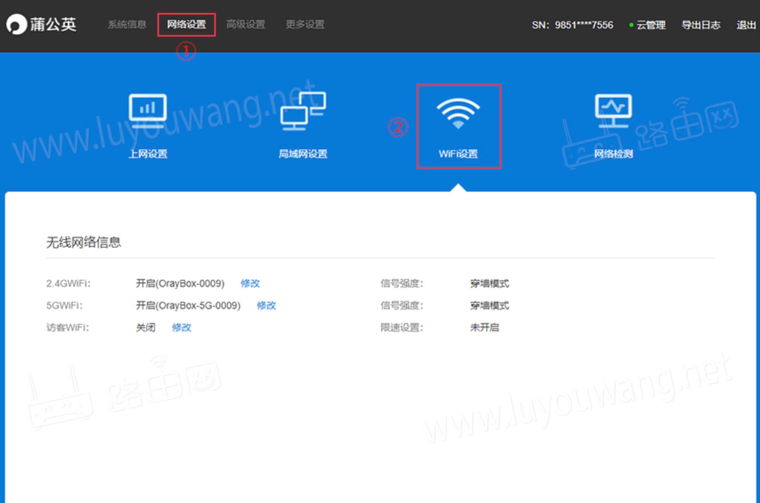Viewport: 760px width, 503px height.
Task: Click the SN serial number text
Action: click(573, 25)
